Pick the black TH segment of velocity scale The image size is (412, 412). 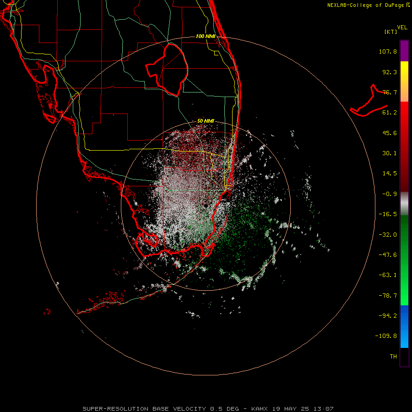404,357
